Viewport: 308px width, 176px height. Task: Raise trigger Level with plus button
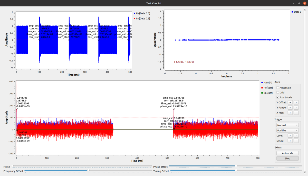pyautogui.click(x=290, y=136)
